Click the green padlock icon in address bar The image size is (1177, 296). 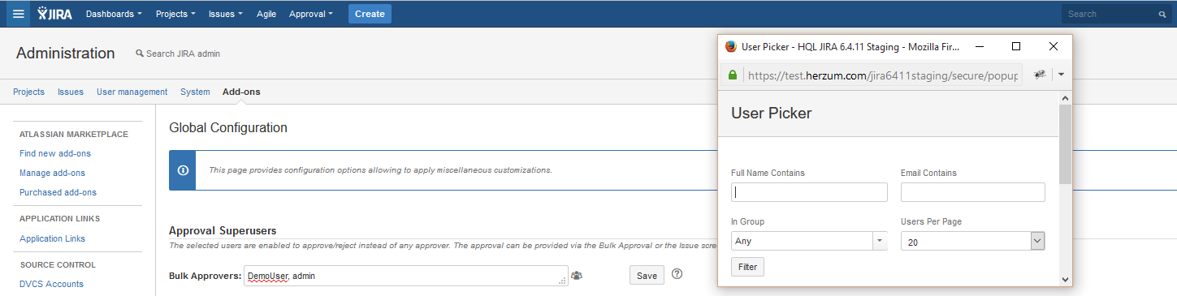(733, 75)
